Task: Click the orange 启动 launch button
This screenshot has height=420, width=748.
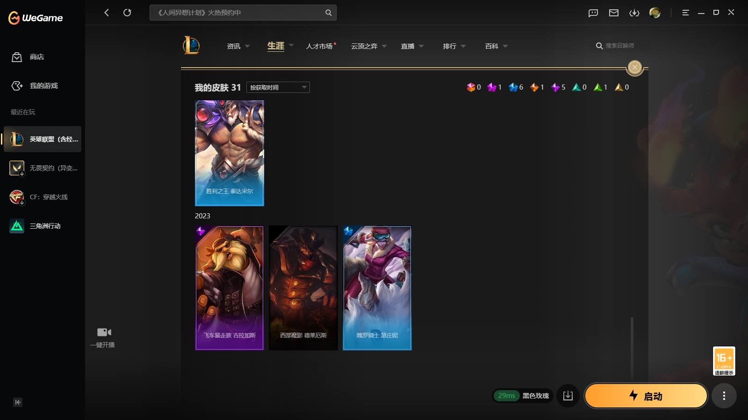Action: click(646, 396)
